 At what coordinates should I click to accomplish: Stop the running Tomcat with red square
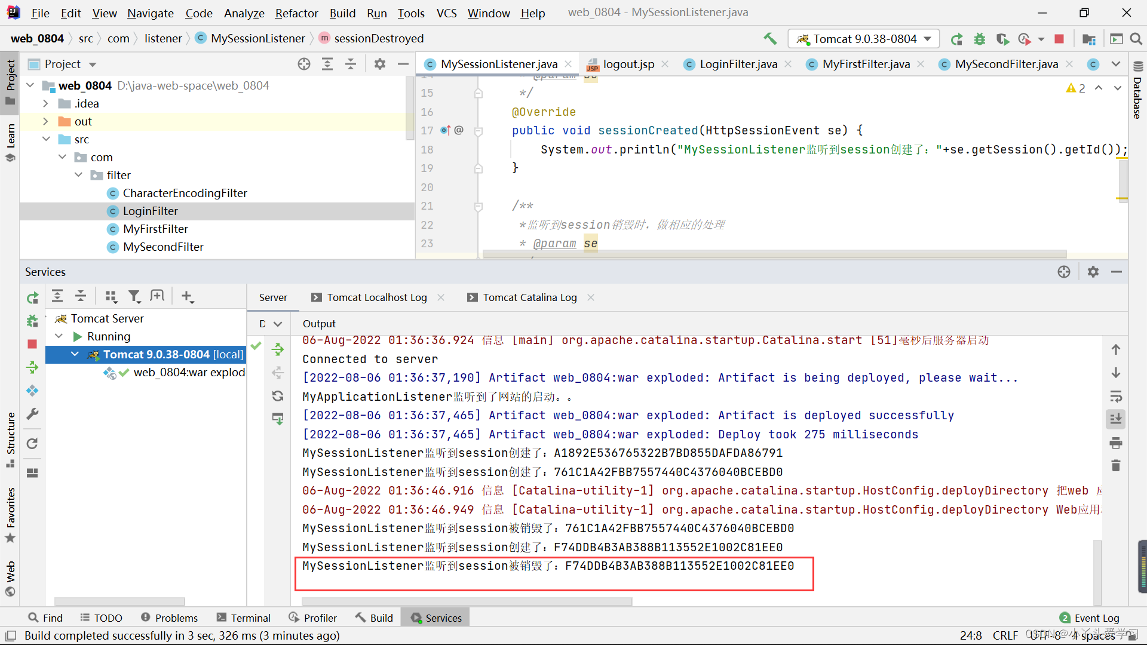coord(1059,39)
